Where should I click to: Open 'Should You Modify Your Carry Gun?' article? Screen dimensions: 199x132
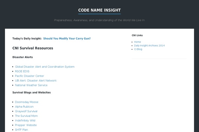[x=67, y=39]
